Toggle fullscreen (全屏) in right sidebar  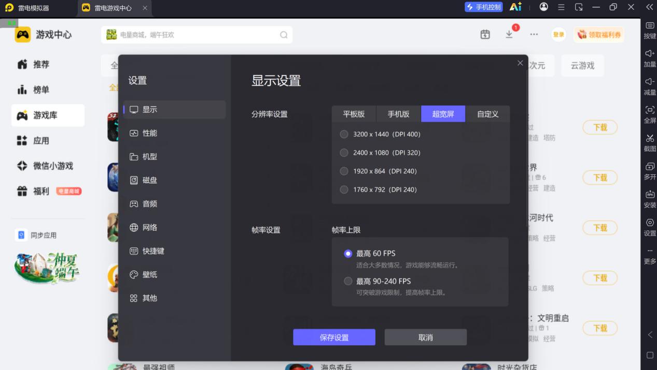click(650, 110)
